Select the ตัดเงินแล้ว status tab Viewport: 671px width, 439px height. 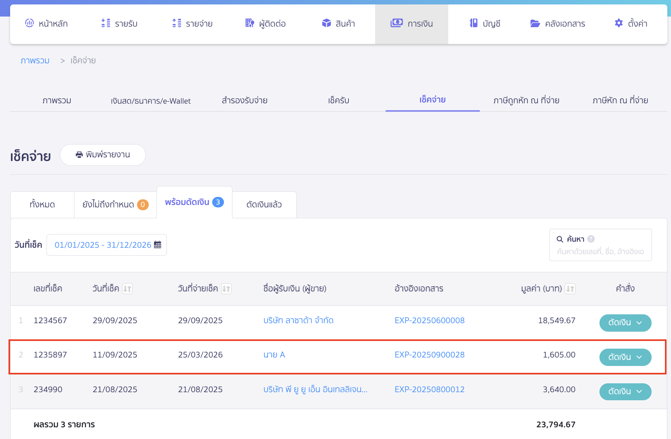[264, 205]
